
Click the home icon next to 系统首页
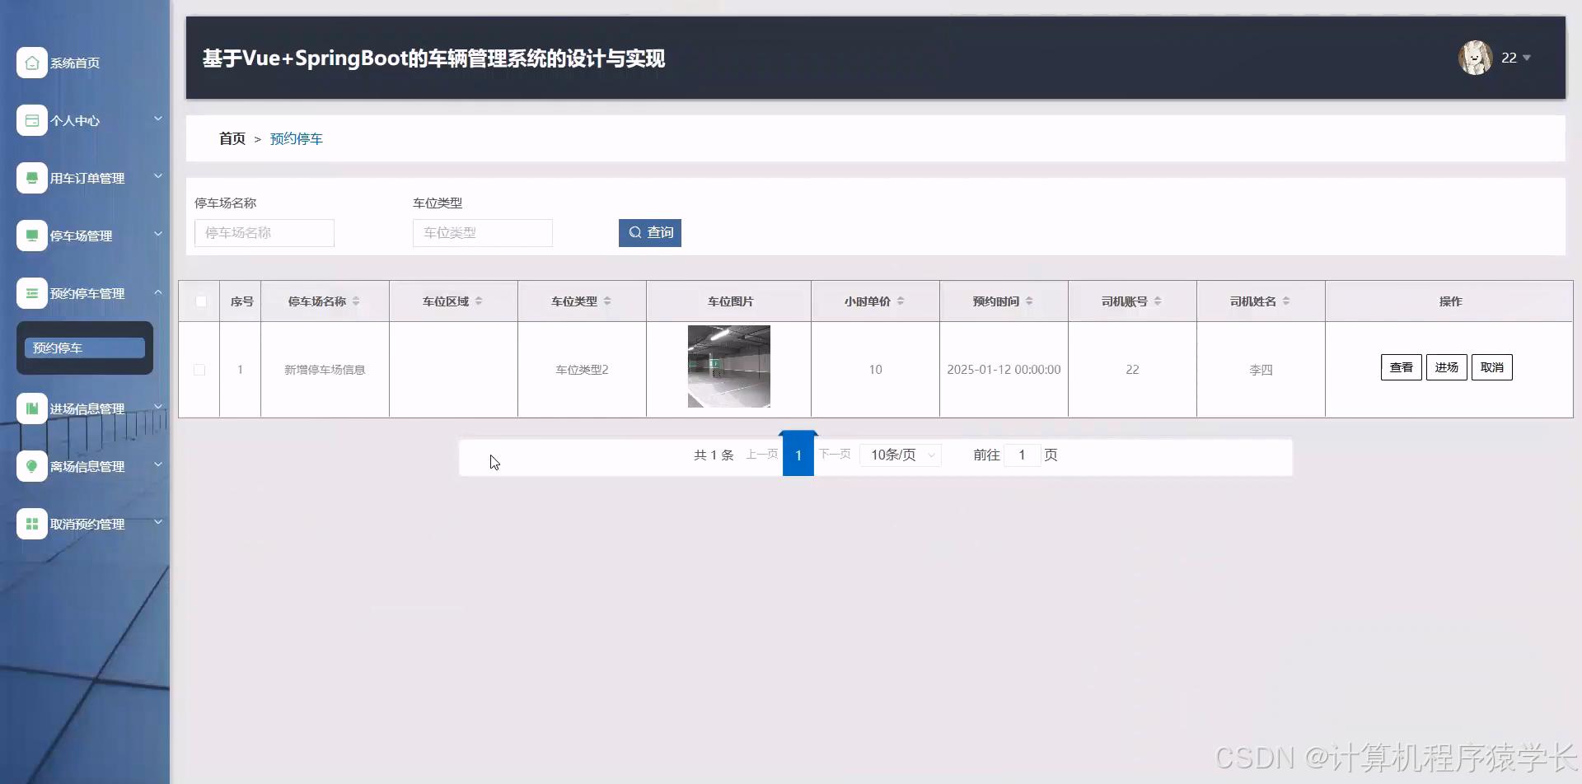coord(31,62)
